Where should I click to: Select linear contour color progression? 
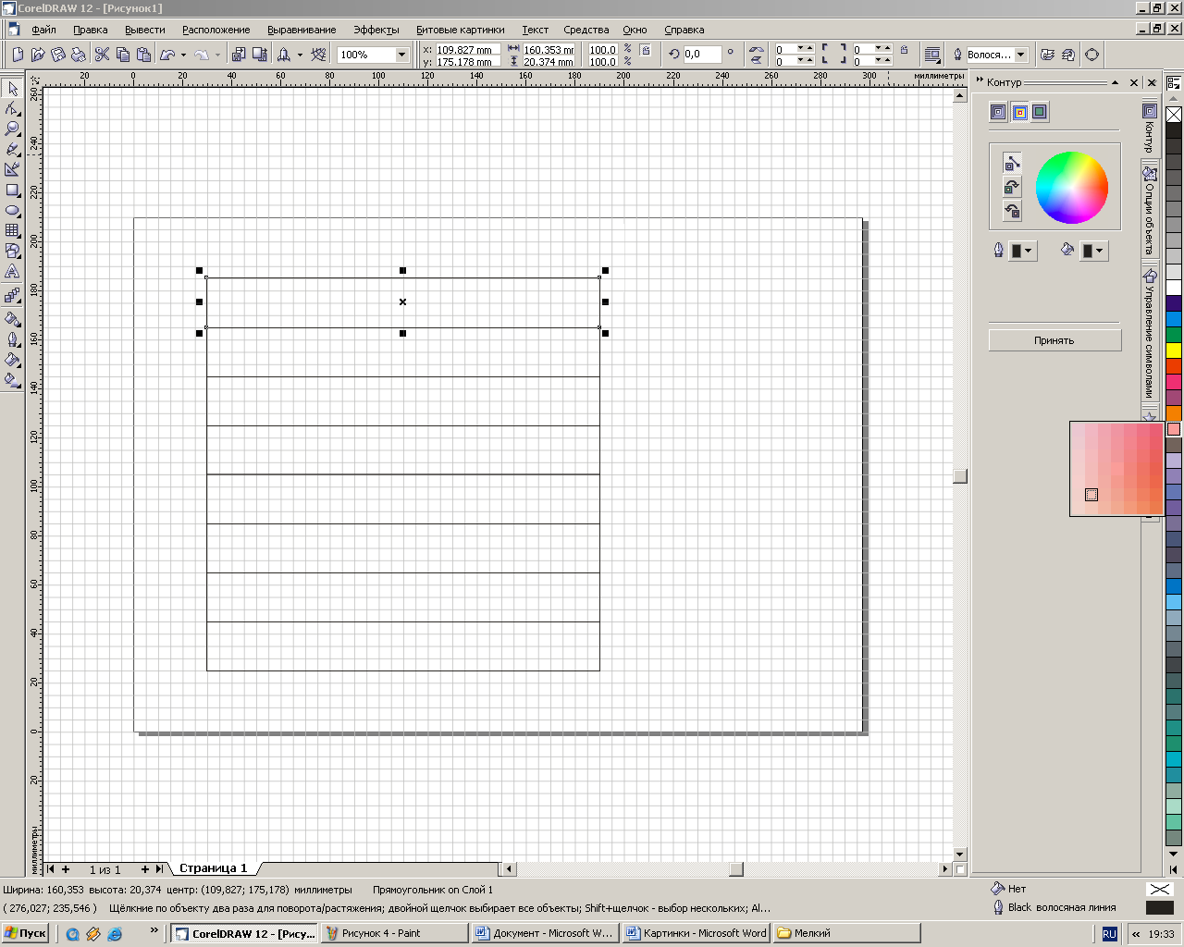(x=1012, y=163)
